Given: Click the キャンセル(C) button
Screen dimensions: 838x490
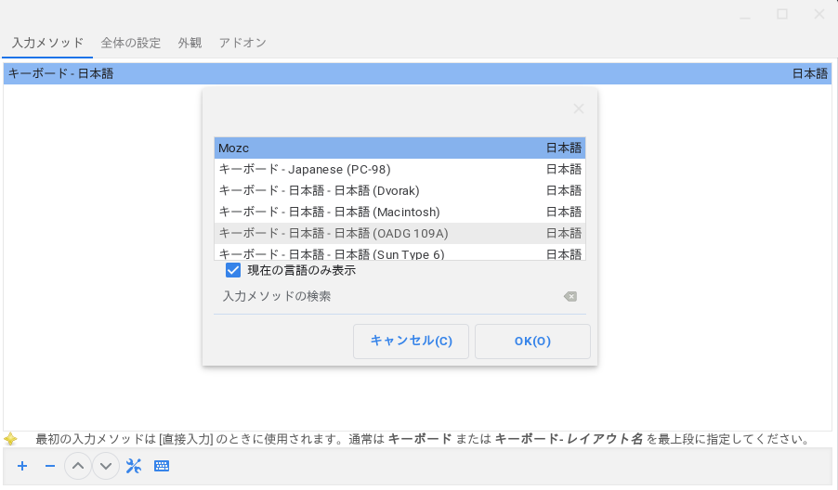Looking at the screenshot, I should coord(411,342).
